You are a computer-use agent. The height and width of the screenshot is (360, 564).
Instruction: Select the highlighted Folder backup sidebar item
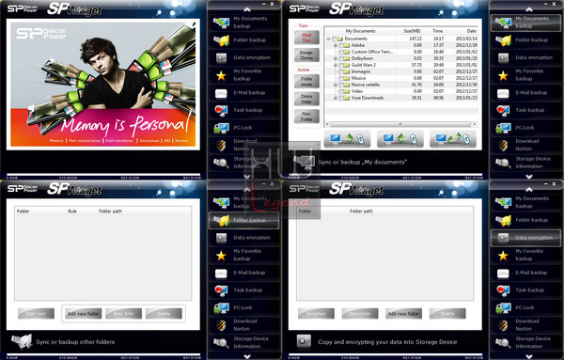(243, 220)
